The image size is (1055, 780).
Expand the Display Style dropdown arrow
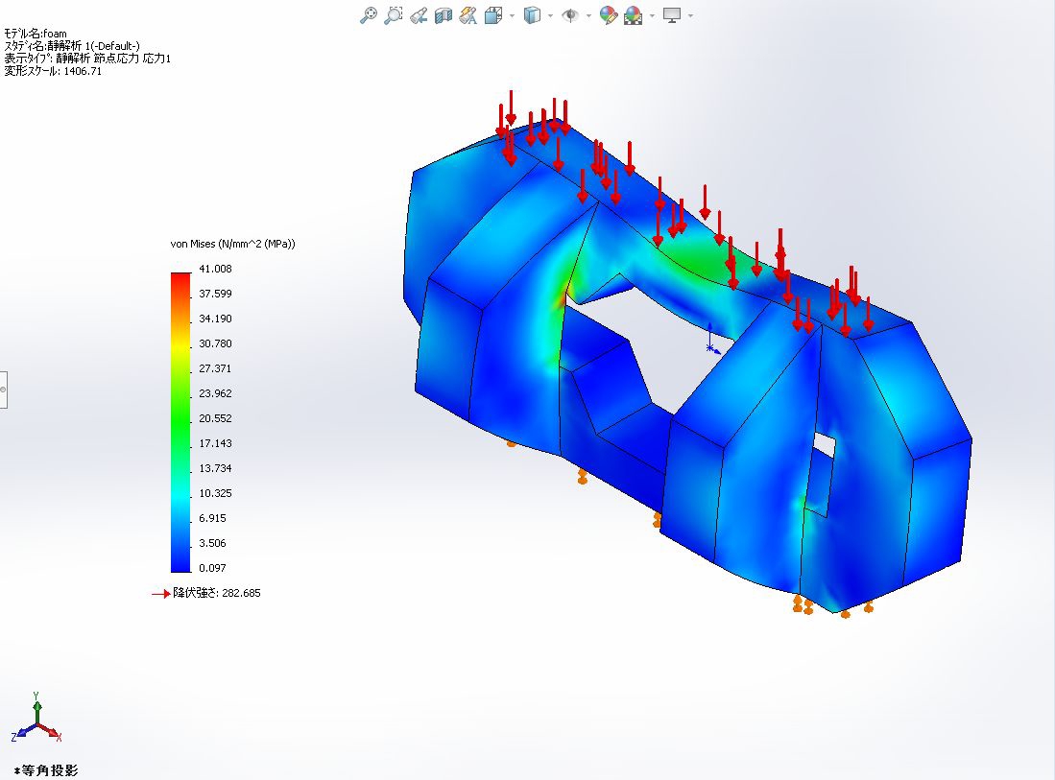pos(549,15)
